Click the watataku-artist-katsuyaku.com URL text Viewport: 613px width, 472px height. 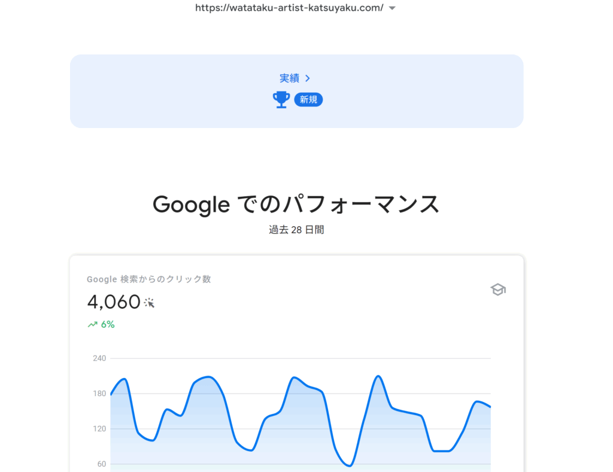(289, 8)
